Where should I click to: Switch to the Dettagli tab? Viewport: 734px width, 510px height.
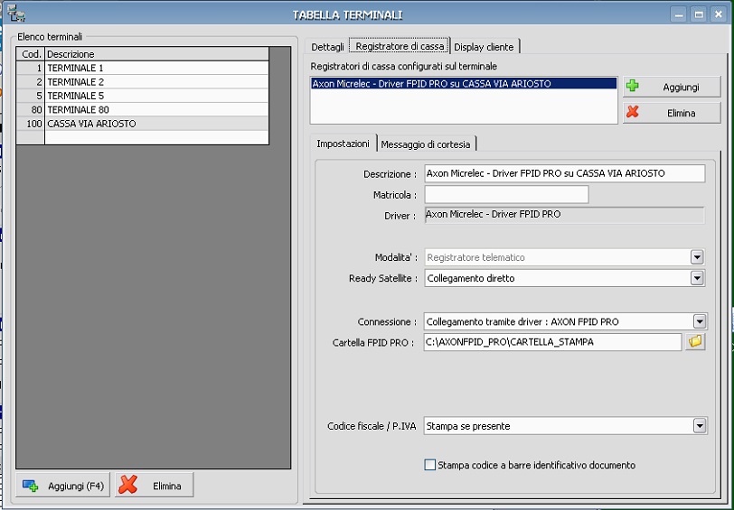click(327, 47)
